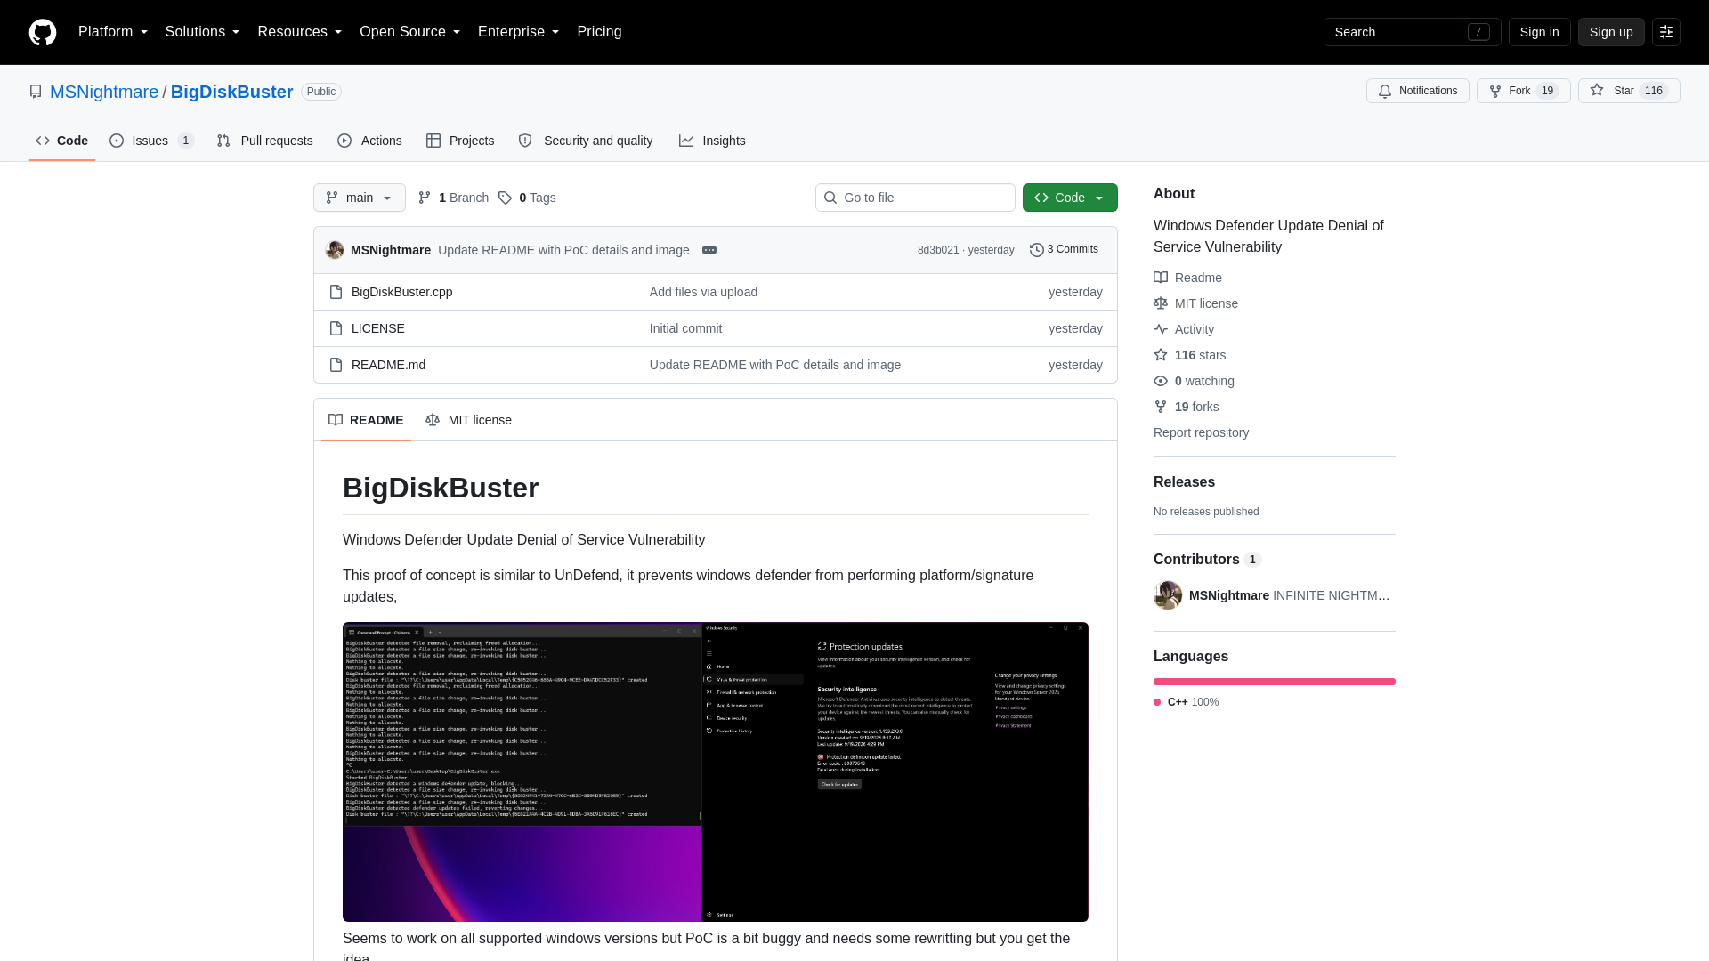Viewport: 1709px width, 961px height.
Task: Click the Notifications bell button
Action: [x=1417, y=91]
